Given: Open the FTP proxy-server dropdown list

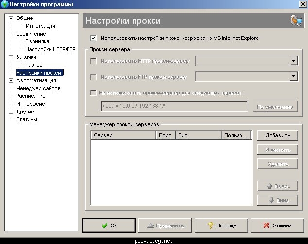Looking at the screenshot, I should [x=293, y=76].
